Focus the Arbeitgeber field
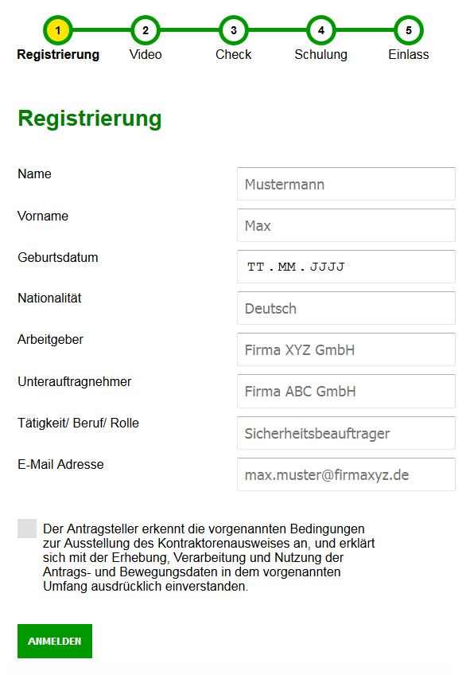Image resolution: width=466 pixels, height=675 pixels. [x=346, y=349]
